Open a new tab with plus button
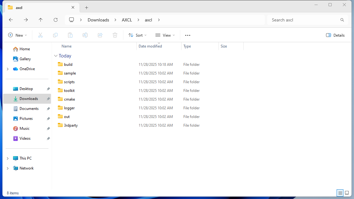This screenshot has width=354, height=199. pos(87,7)
